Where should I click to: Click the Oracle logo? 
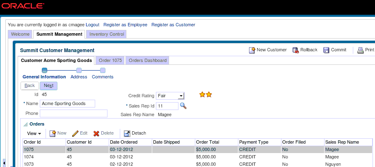(x=23, y=6)
